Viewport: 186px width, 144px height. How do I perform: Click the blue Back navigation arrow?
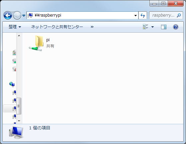(8, 15)
